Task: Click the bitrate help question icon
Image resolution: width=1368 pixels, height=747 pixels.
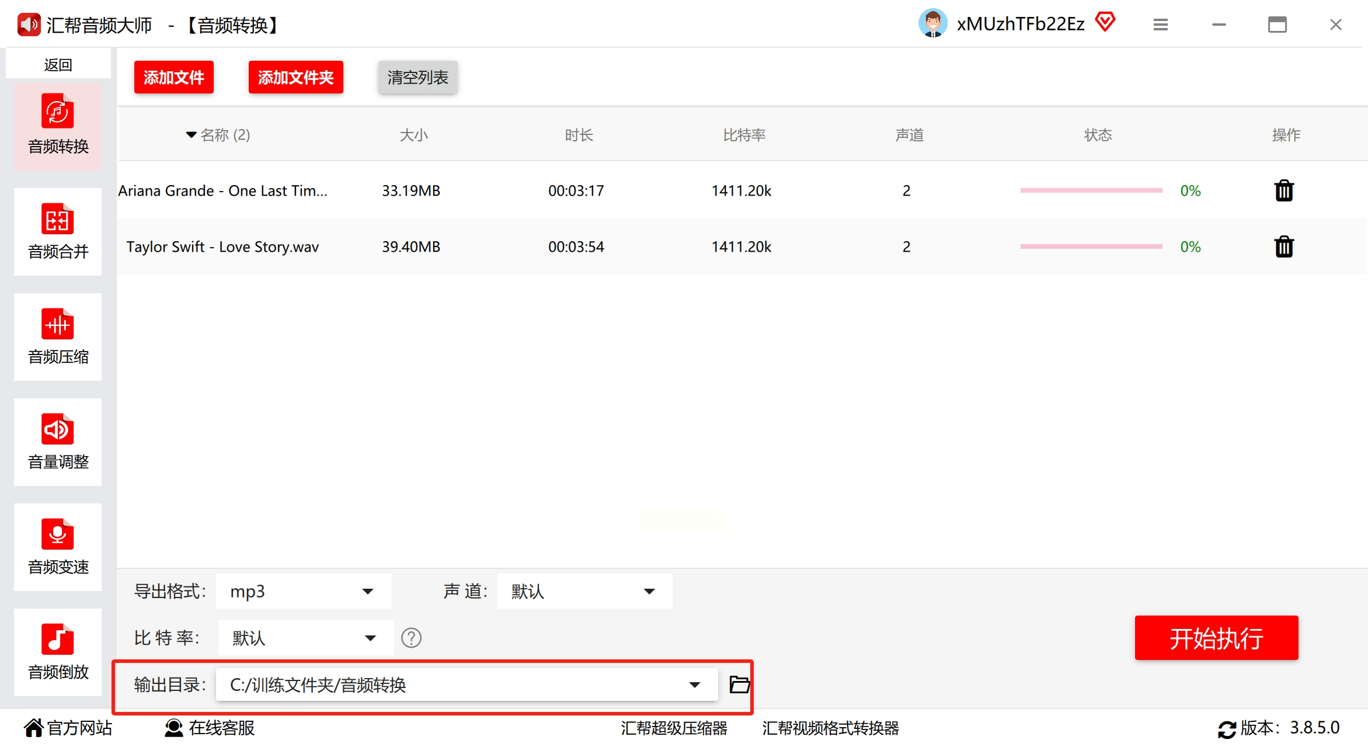Action: coord(411,638)
